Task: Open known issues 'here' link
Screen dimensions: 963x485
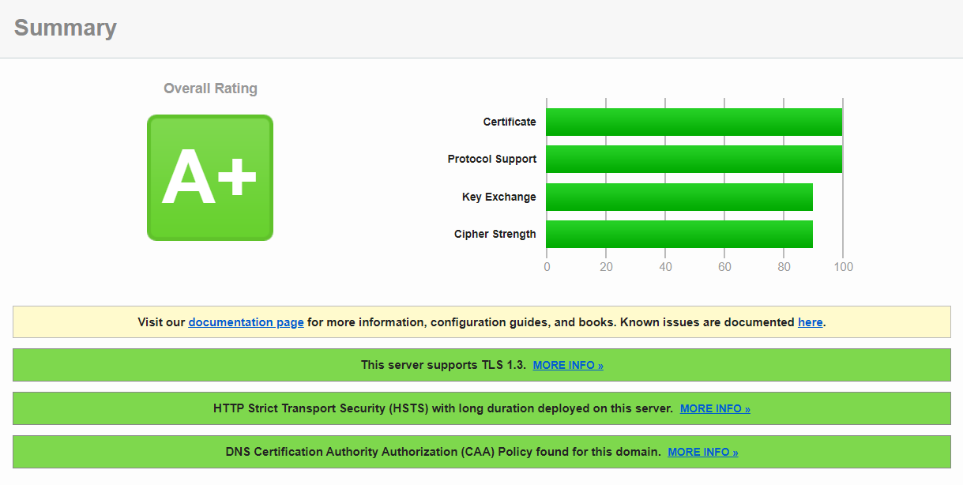Action: click(810, 322)
